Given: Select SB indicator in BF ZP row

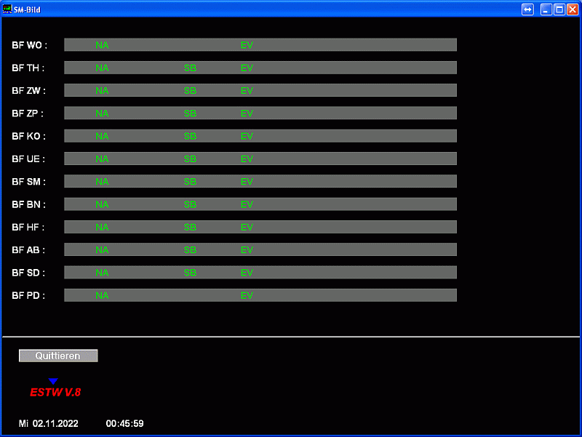Looking at the screenshot, I should click(190, 113).
